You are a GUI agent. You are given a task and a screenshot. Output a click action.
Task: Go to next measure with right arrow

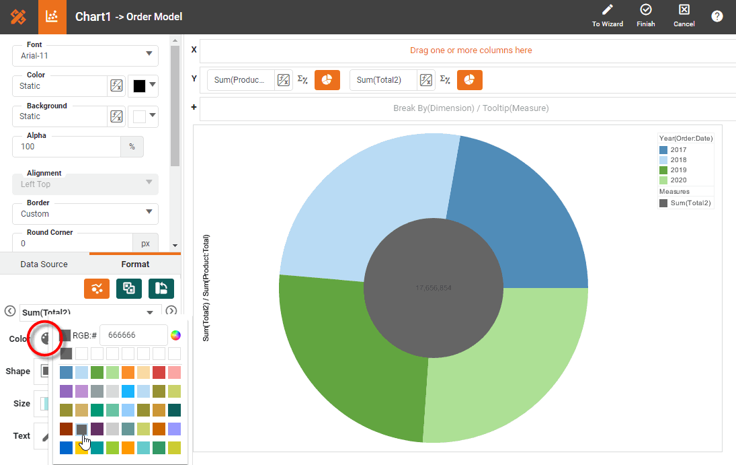tap(171, 311)
